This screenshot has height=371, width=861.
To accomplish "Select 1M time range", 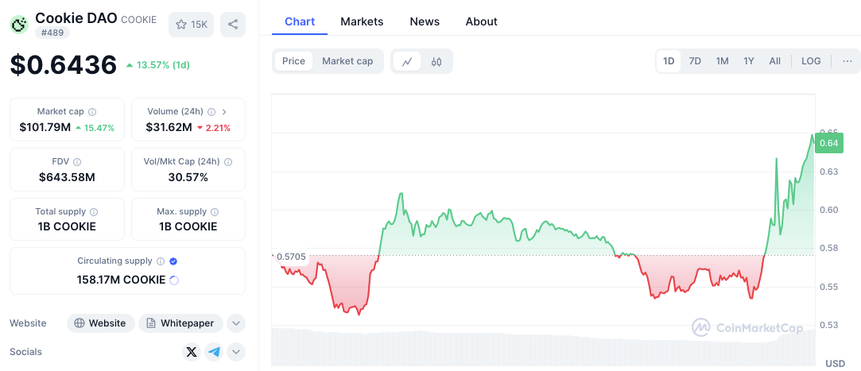I will 722,61.
